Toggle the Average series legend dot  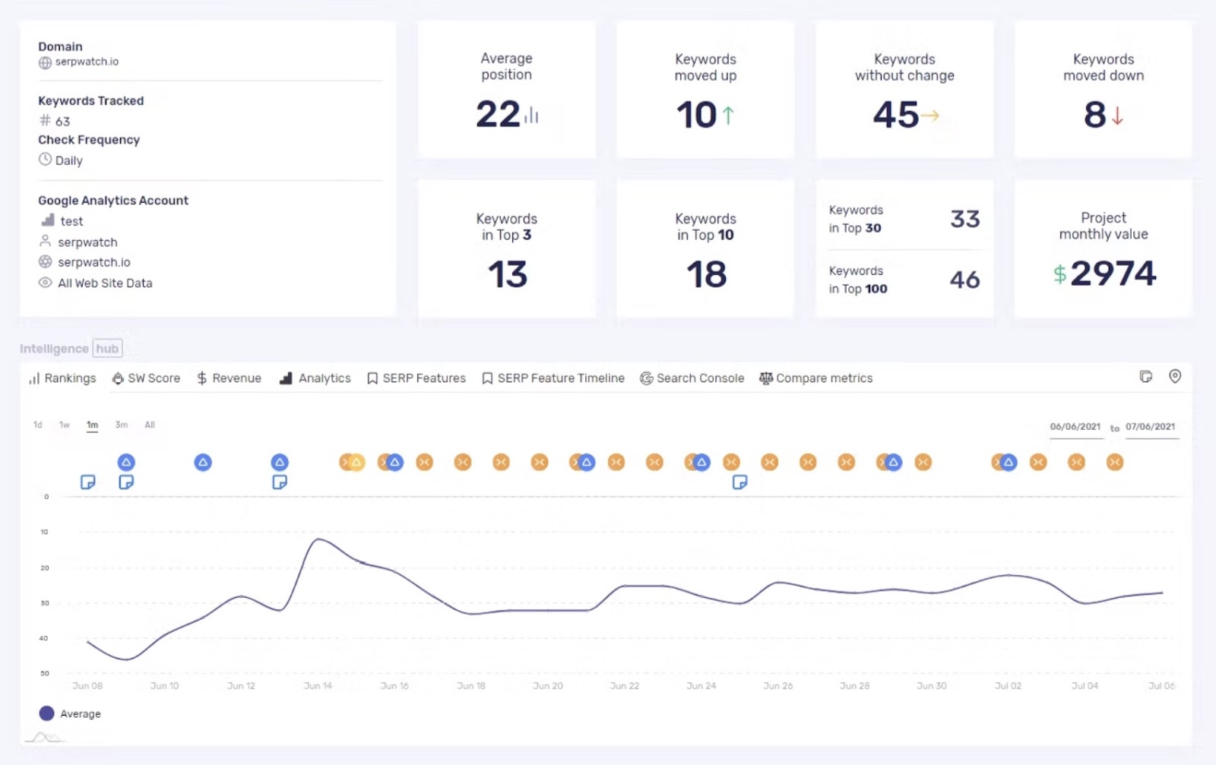[46, 713]
